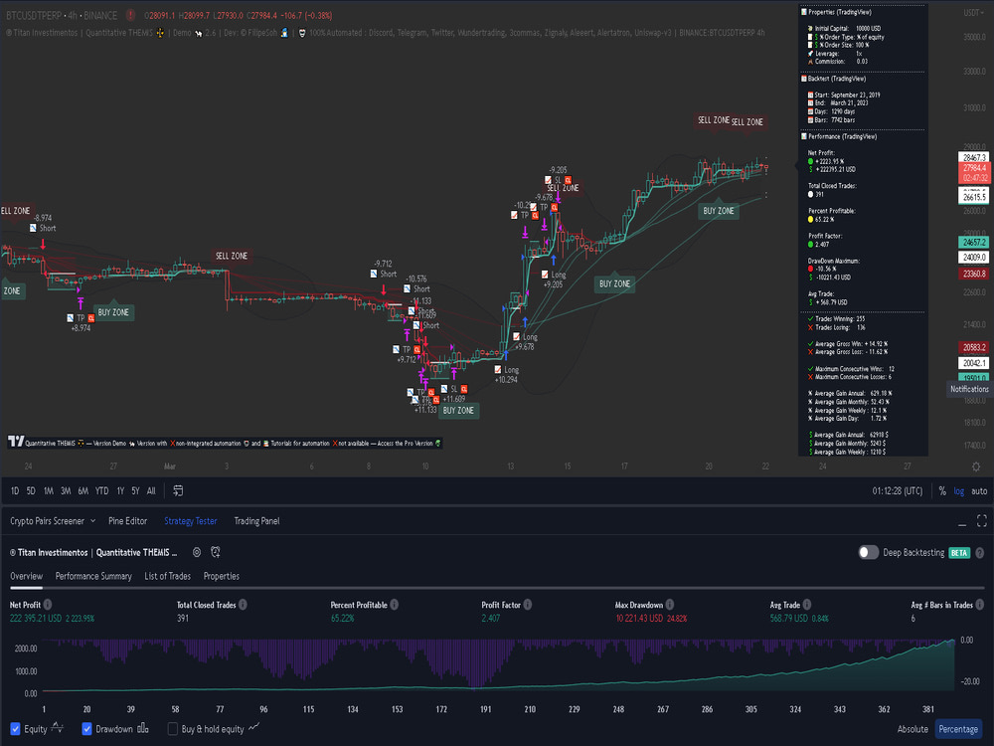Uncheck the Equity checkbox

(x=14, y=728)
